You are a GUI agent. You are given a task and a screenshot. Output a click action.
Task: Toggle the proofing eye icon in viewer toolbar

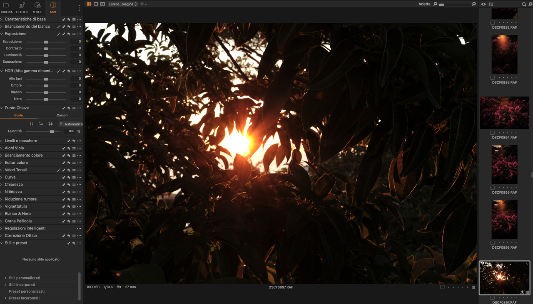tap(102, 4)
